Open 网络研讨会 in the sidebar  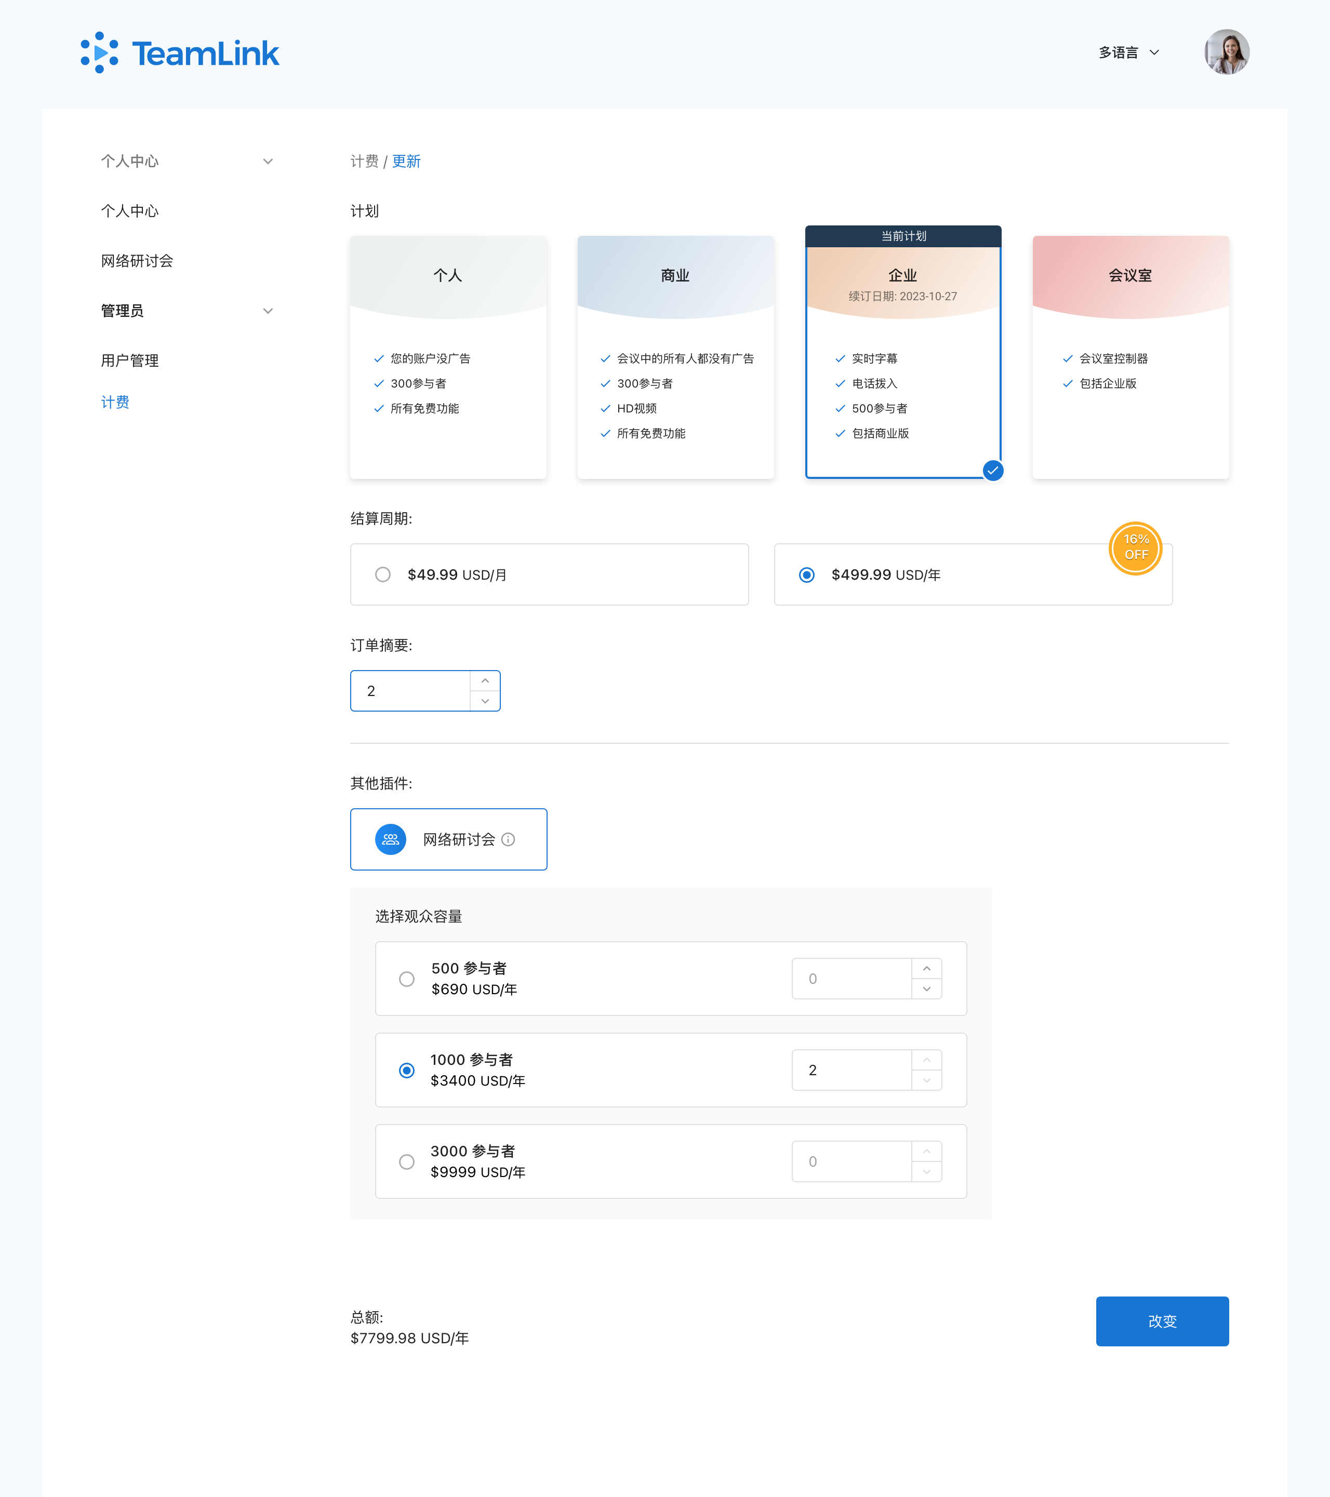(137, 261)
